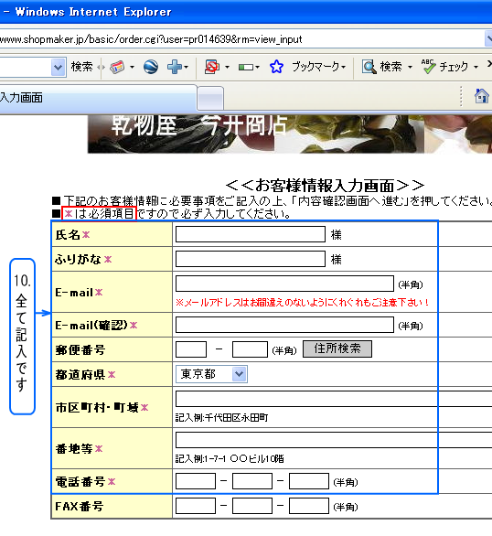Click the middle FAX番号 box
The image size is (492, 536).
click(252, 506)
